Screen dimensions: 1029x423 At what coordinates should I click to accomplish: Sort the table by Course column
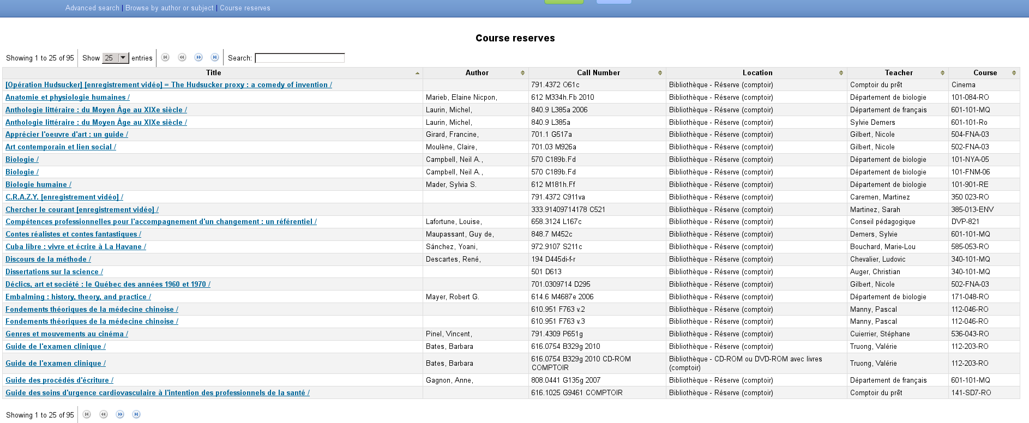coord(984,73)
